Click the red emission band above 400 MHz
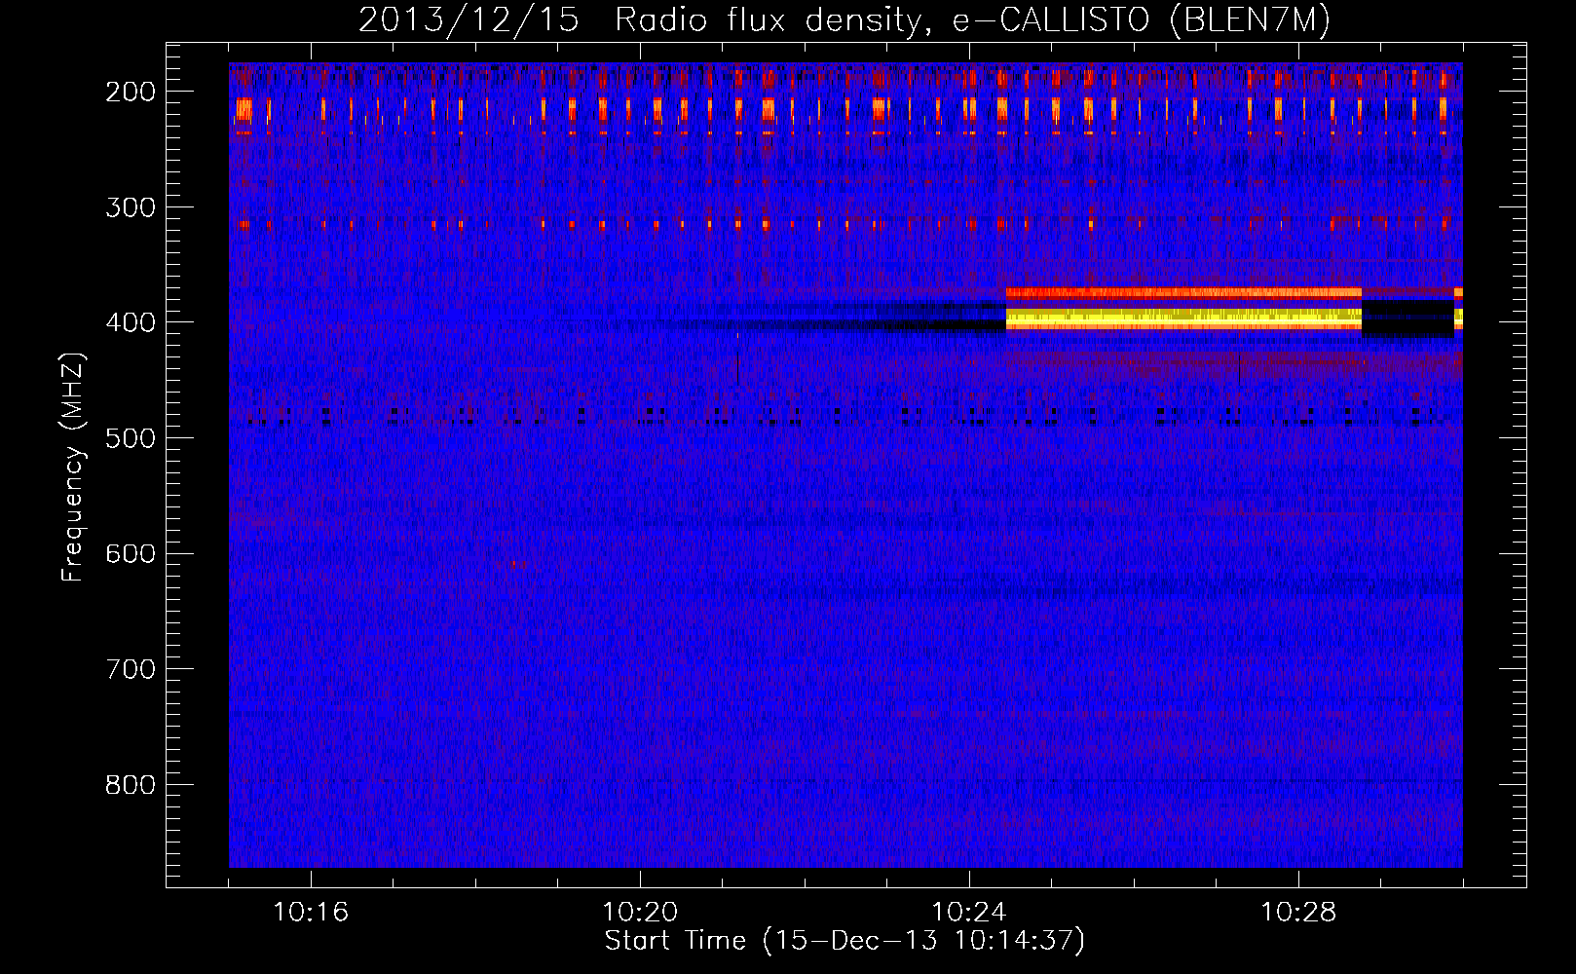Viewport: 1576px width, 974px height. (x=1183, y=292)
